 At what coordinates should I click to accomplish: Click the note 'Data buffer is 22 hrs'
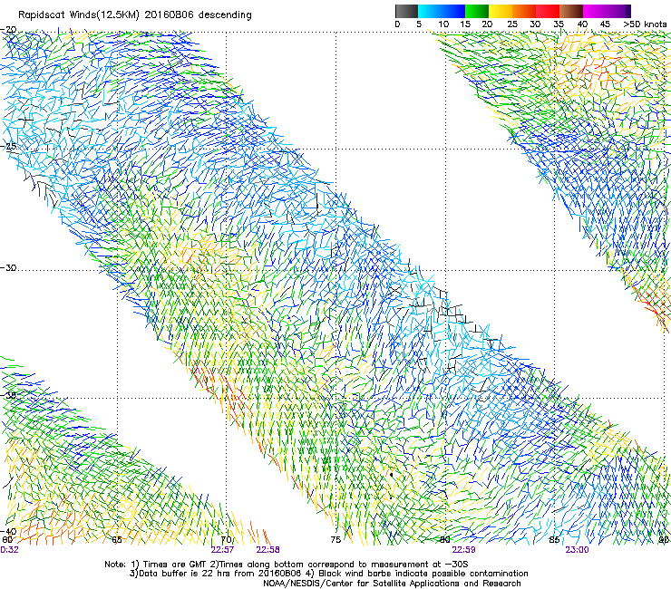186,574
